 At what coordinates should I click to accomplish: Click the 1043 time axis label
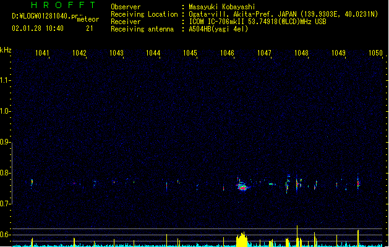coord(116,53)
